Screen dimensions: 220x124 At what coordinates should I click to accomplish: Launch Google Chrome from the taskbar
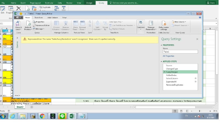coord(42,116)
